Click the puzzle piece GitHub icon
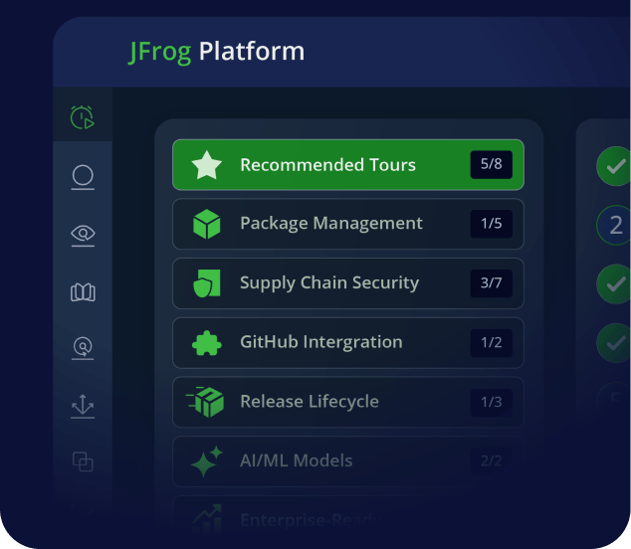This screenshot has height=549, width=631. tap(206, 343)
